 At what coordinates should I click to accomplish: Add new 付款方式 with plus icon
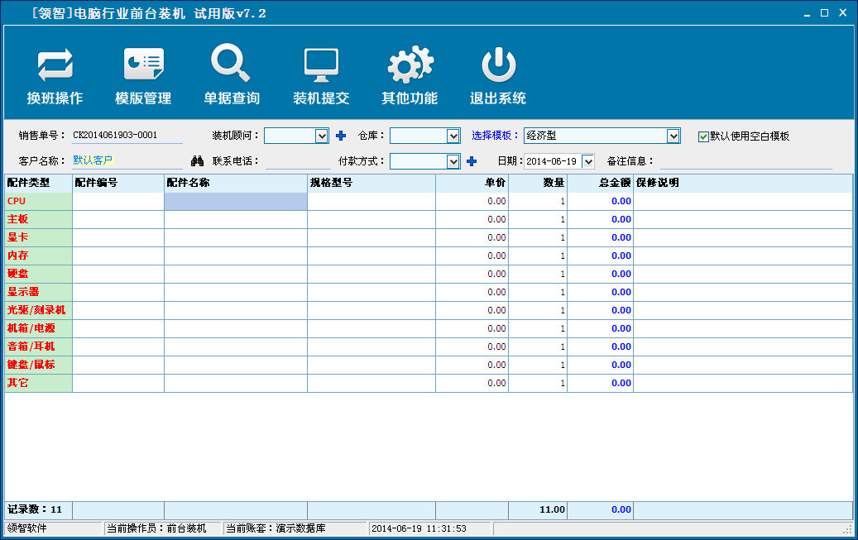point(472,161)
